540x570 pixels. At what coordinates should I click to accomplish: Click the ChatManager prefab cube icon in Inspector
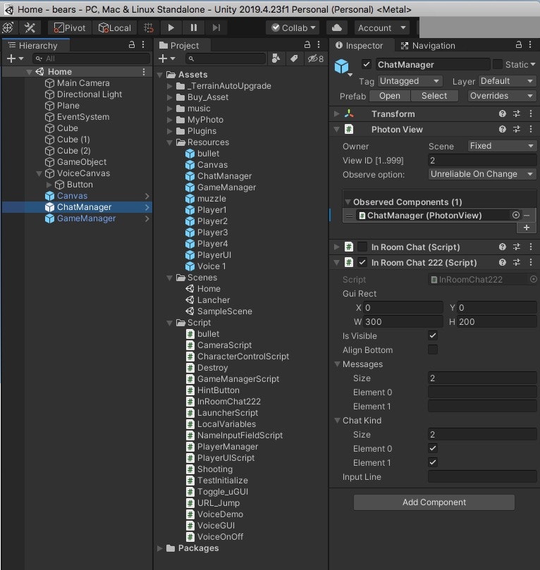pos(341,66)
